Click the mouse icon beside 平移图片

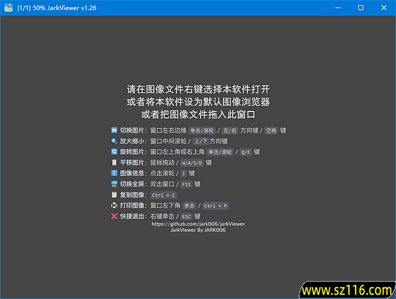(x=114, y=162)
